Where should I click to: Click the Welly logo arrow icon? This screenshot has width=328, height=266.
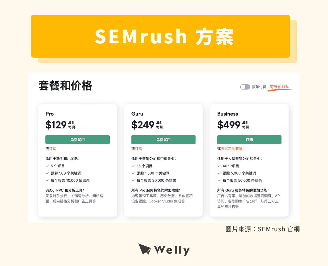point(144,249)
